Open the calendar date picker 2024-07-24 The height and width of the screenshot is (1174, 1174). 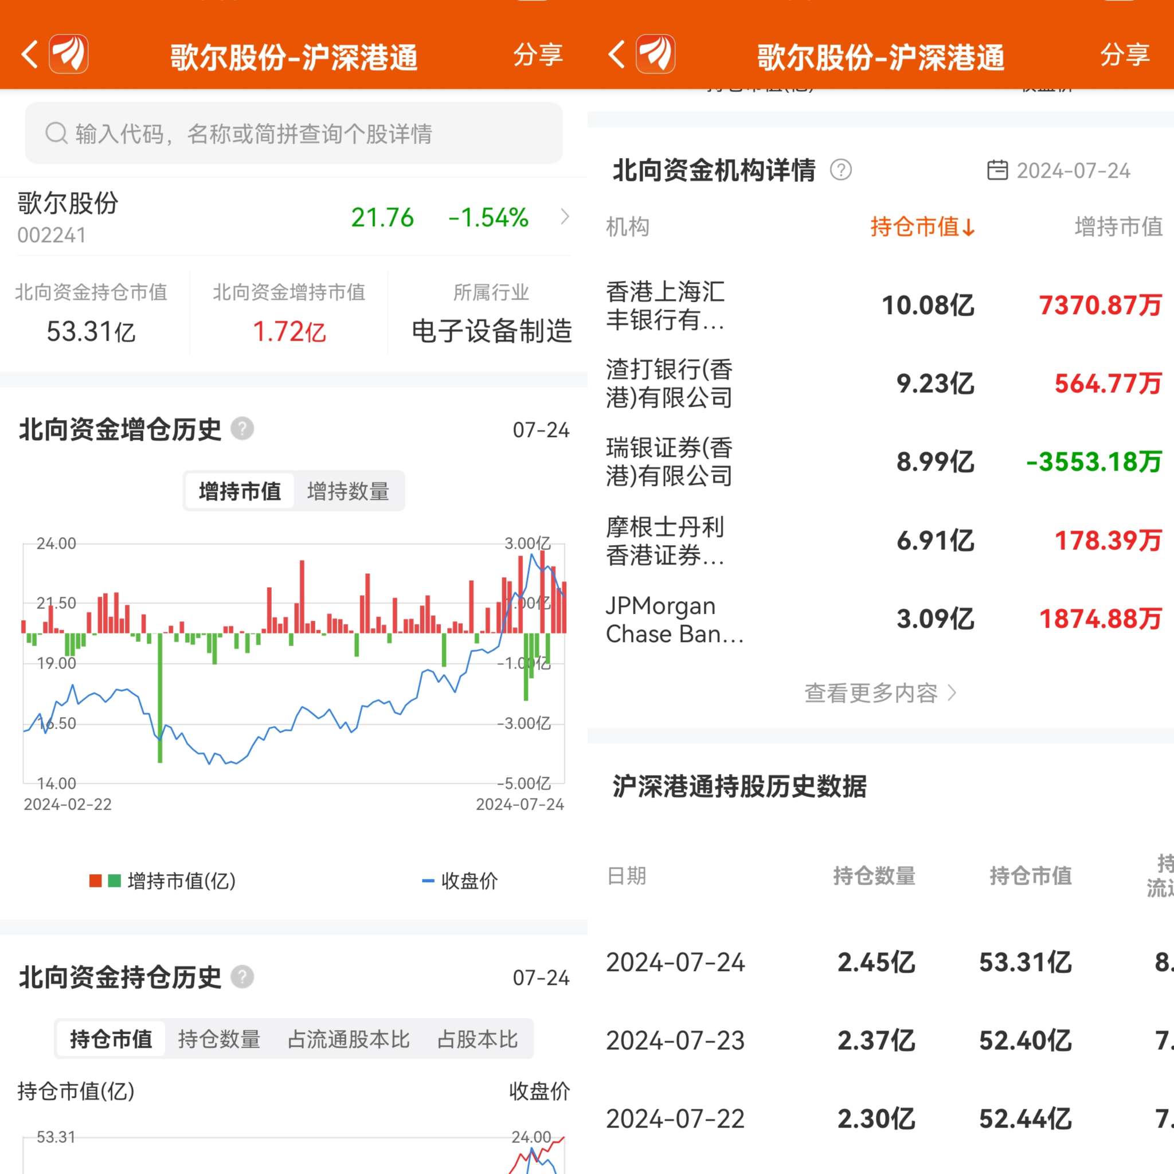[1059, 171]
